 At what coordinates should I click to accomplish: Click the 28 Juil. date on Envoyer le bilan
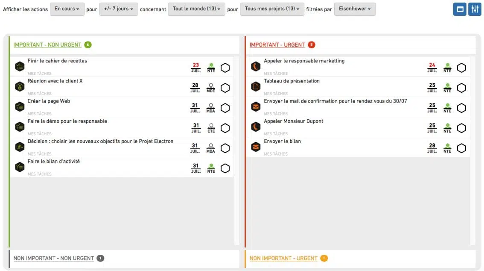pos(432,148)
